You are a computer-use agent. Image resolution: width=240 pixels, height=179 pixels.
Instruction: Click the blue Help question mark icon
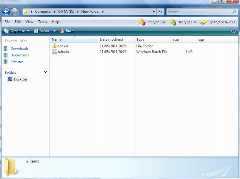(233, 31)
